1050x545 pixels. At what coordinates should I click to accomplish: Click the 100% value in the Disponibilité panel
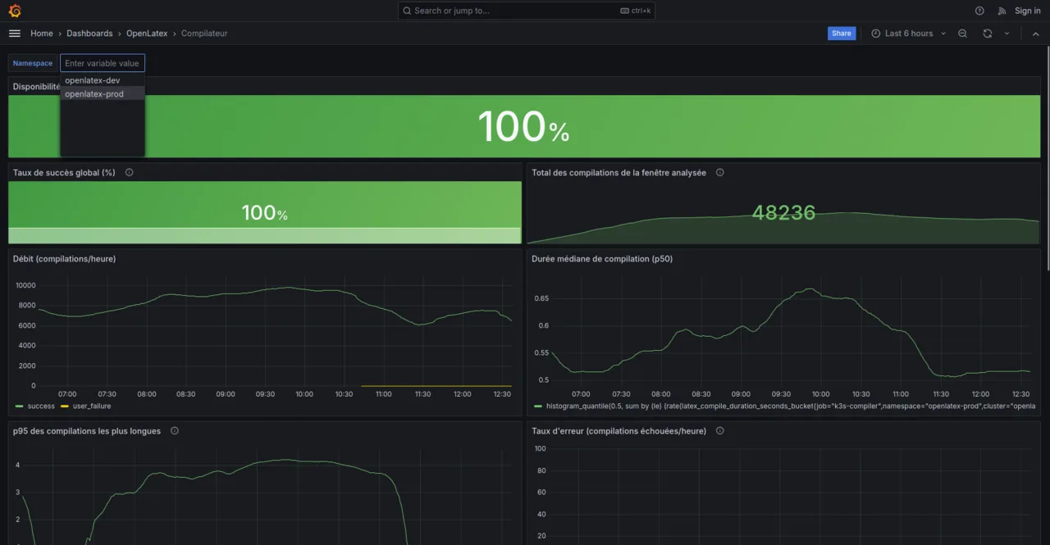coord(523,127)
